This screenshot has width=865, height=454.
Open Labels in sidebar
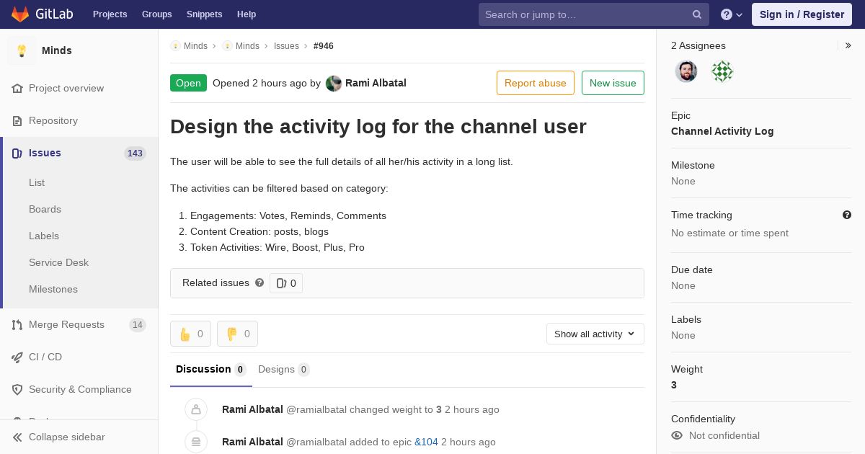click(44, 236)
